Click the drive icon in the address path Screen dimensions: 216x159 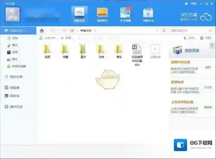click(72, 30)
